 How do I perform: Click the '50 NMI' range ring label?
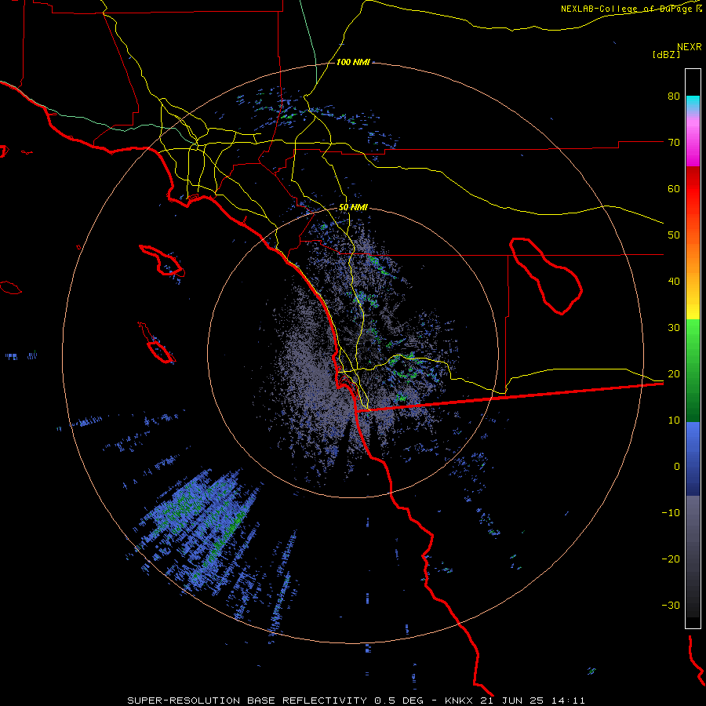[x=353, y=208]
